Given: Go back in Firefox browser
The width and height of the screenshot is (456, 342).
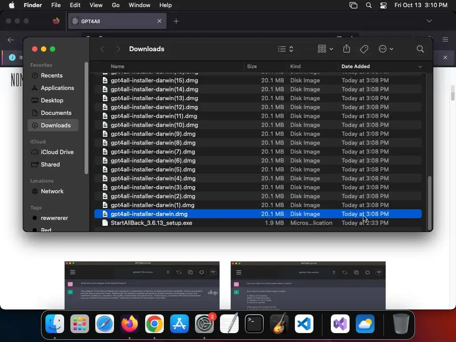Looking at the screenshot, I should 11,40.
